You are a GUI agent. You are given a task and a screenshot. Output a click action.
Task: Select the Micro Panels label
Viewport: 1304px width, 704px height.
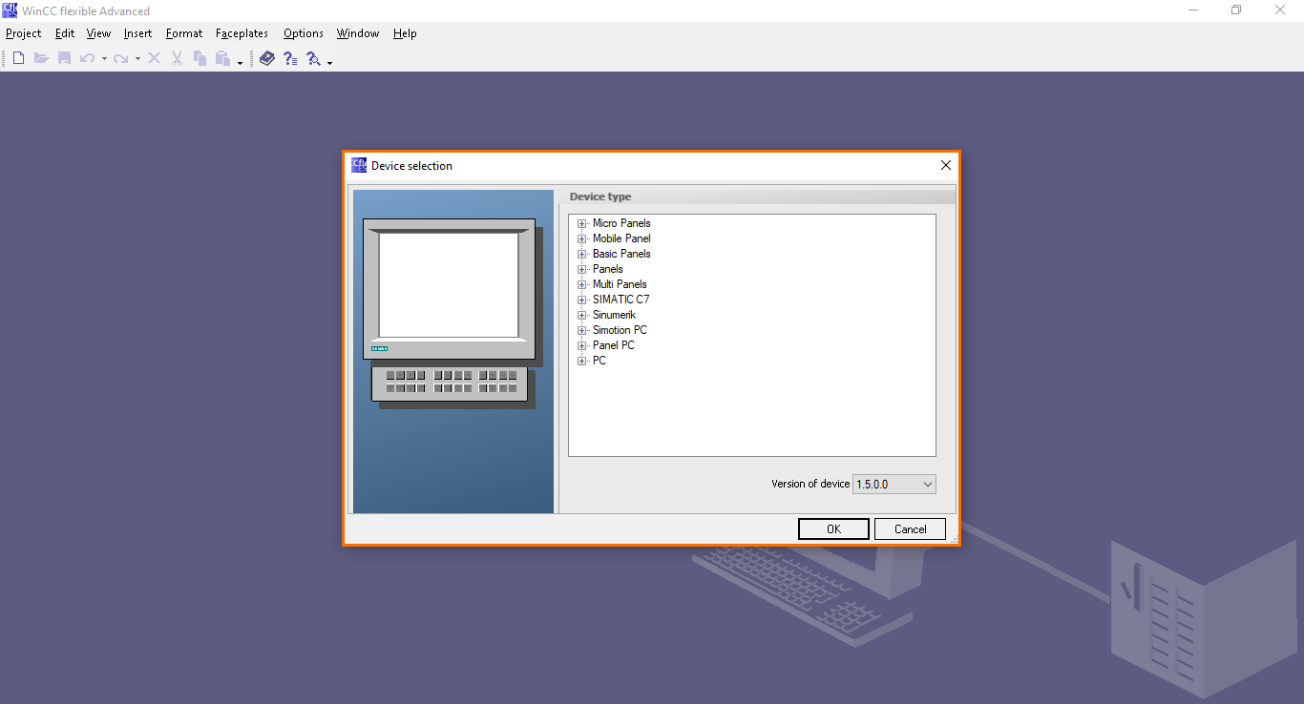click(x=621, y=223)
